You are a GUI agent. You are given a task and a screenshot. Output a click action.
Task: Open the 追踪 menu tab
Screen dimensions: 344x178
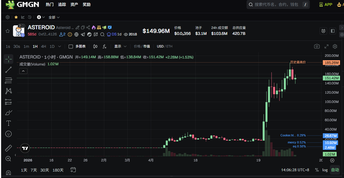(62, 4)
